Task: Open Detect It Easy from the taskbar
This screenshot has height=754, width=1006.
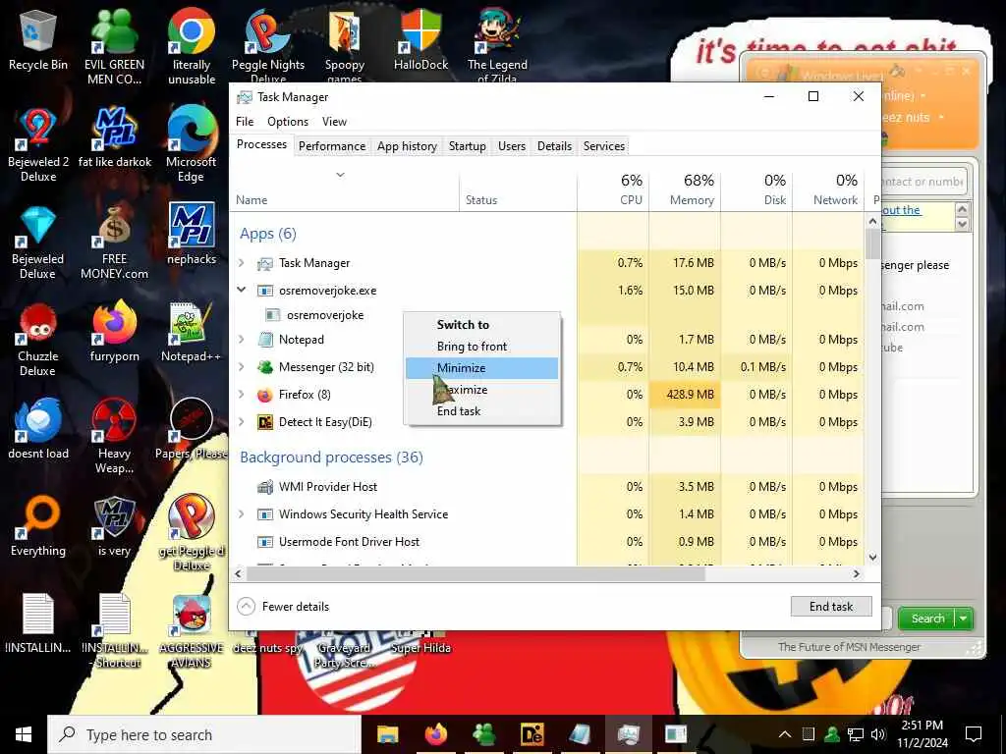Action: click(x=531, y=734)
